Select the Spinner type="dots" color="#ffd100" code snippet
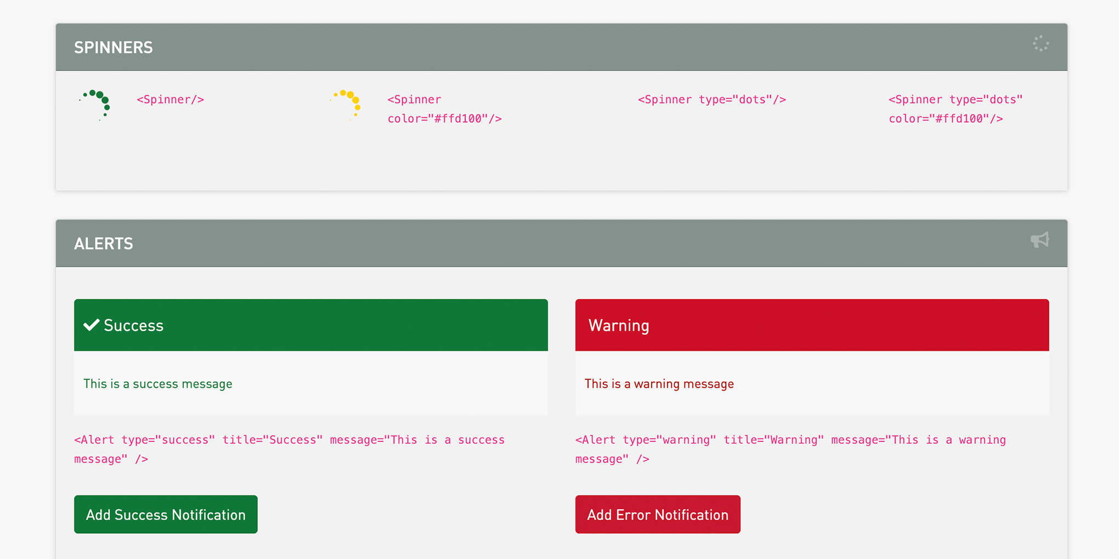 (x=955, y=109)
